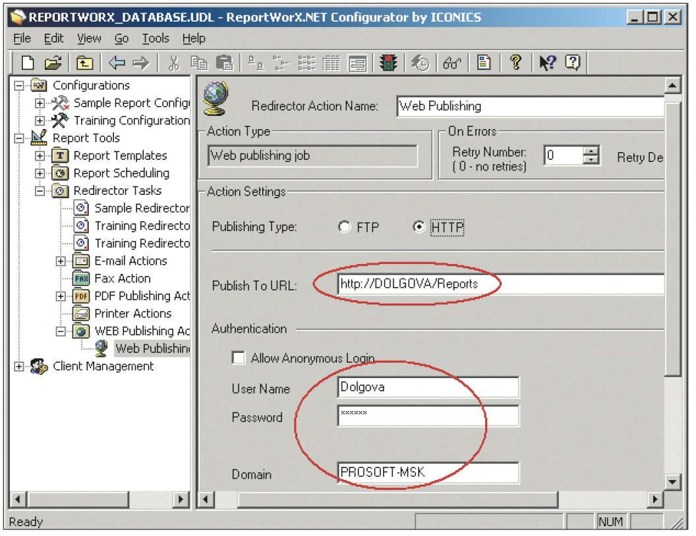Click the Publish To URL field
Image resolution: width=696 pixels, height=536 pixels.
point(500,284)
